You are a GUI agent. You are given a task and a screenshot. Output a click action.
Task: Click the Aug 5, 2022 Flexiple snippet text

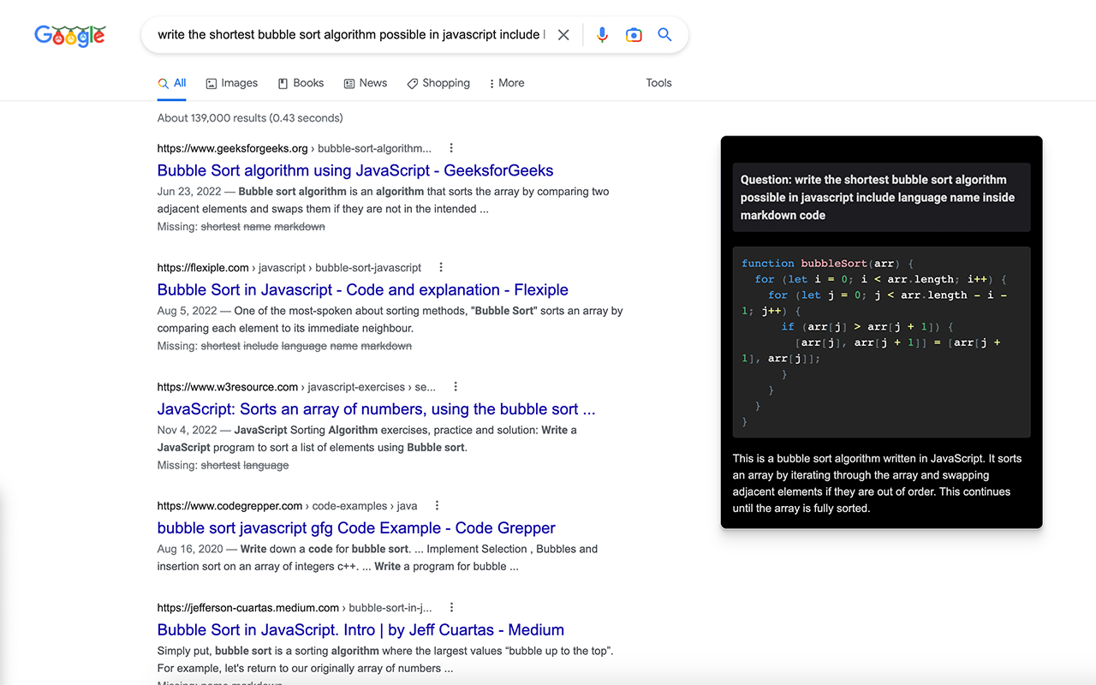coord(390,319)
